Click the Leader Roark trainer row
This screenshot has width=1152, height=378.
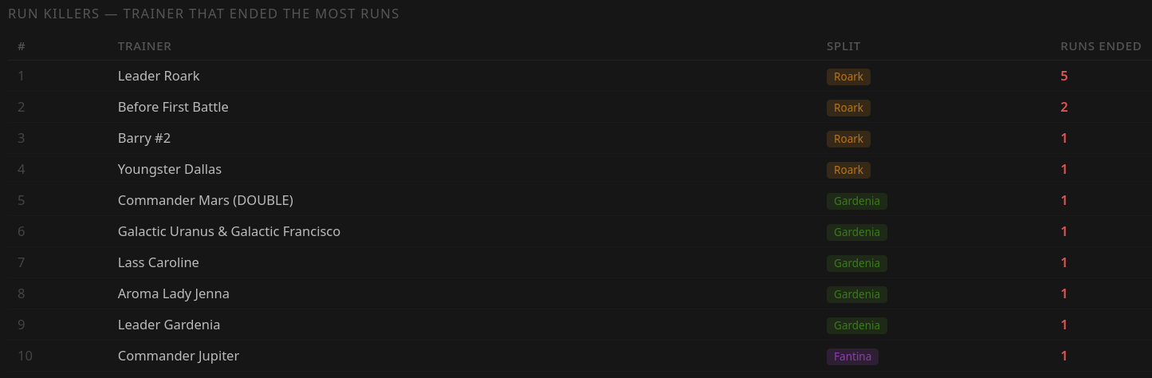point(576,77)
